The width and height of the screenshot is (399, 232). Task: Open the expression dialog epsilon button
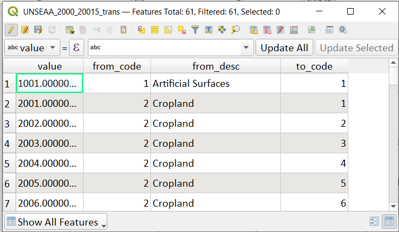pos(77,47)
